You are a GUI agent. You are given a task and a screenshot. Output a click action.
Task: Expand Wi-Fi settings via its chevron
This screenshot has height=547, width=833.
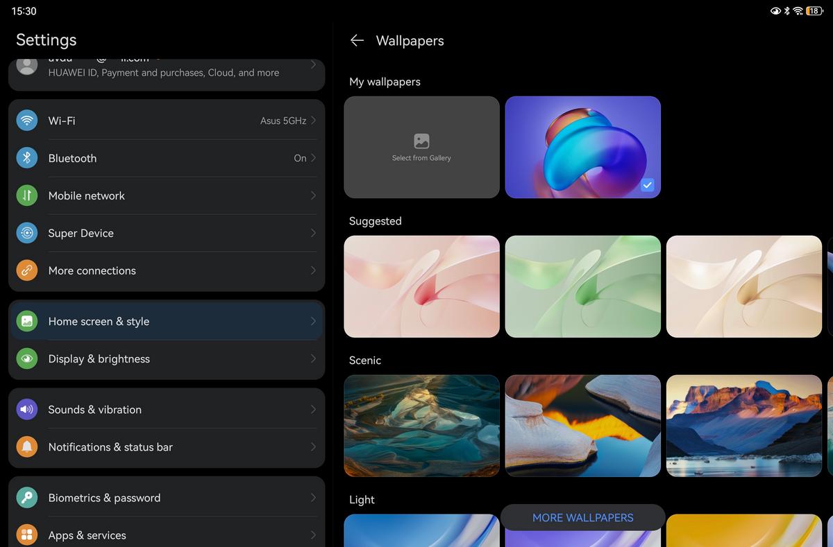point(313,121)
